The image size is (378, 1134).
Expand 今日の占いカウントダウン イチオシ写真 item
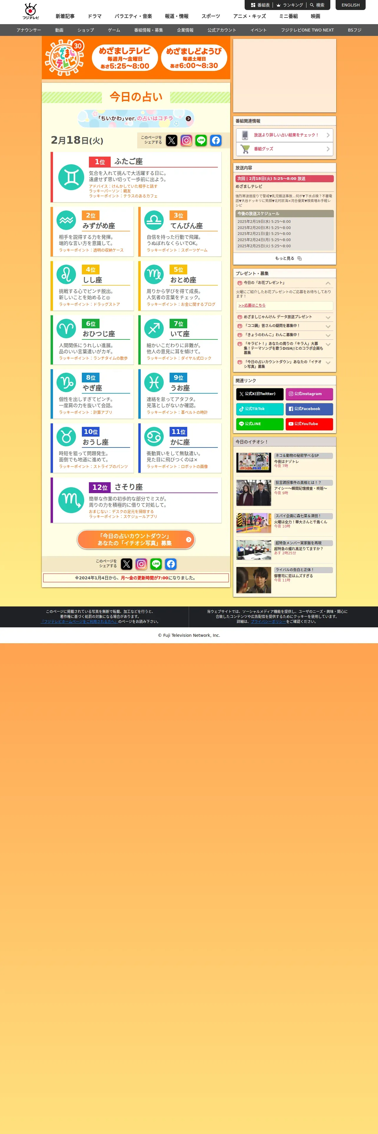[284, 364]
